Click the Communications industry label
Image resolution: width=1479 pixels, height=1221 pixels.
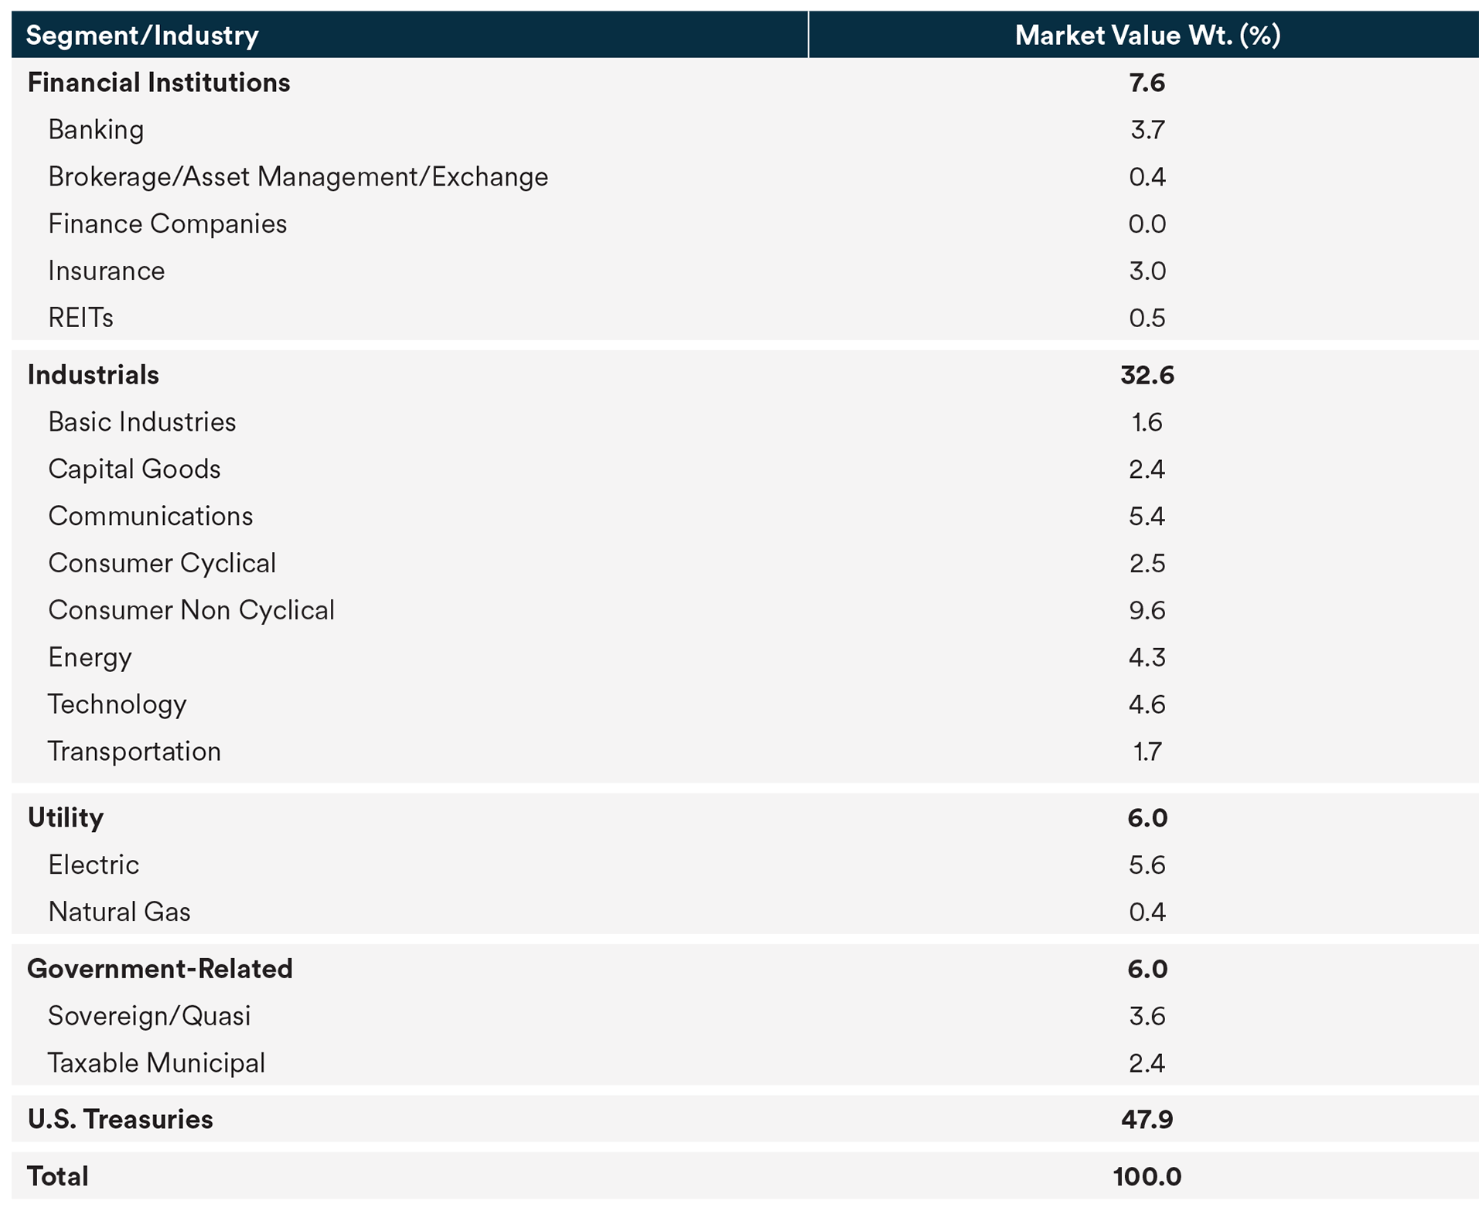click(x=150, y=517)
